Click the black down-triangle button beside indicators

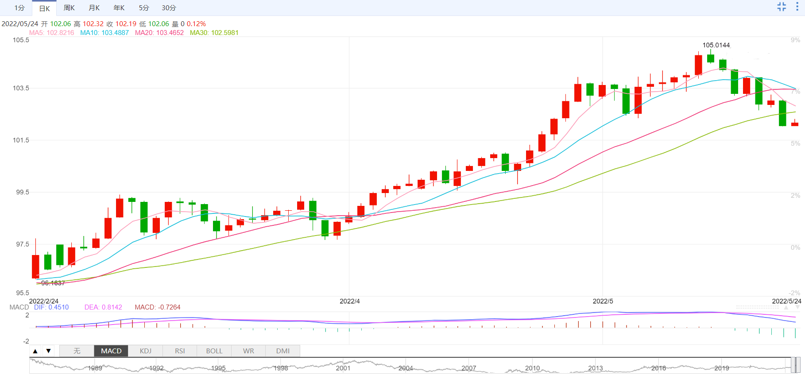(x=49, y=351)
